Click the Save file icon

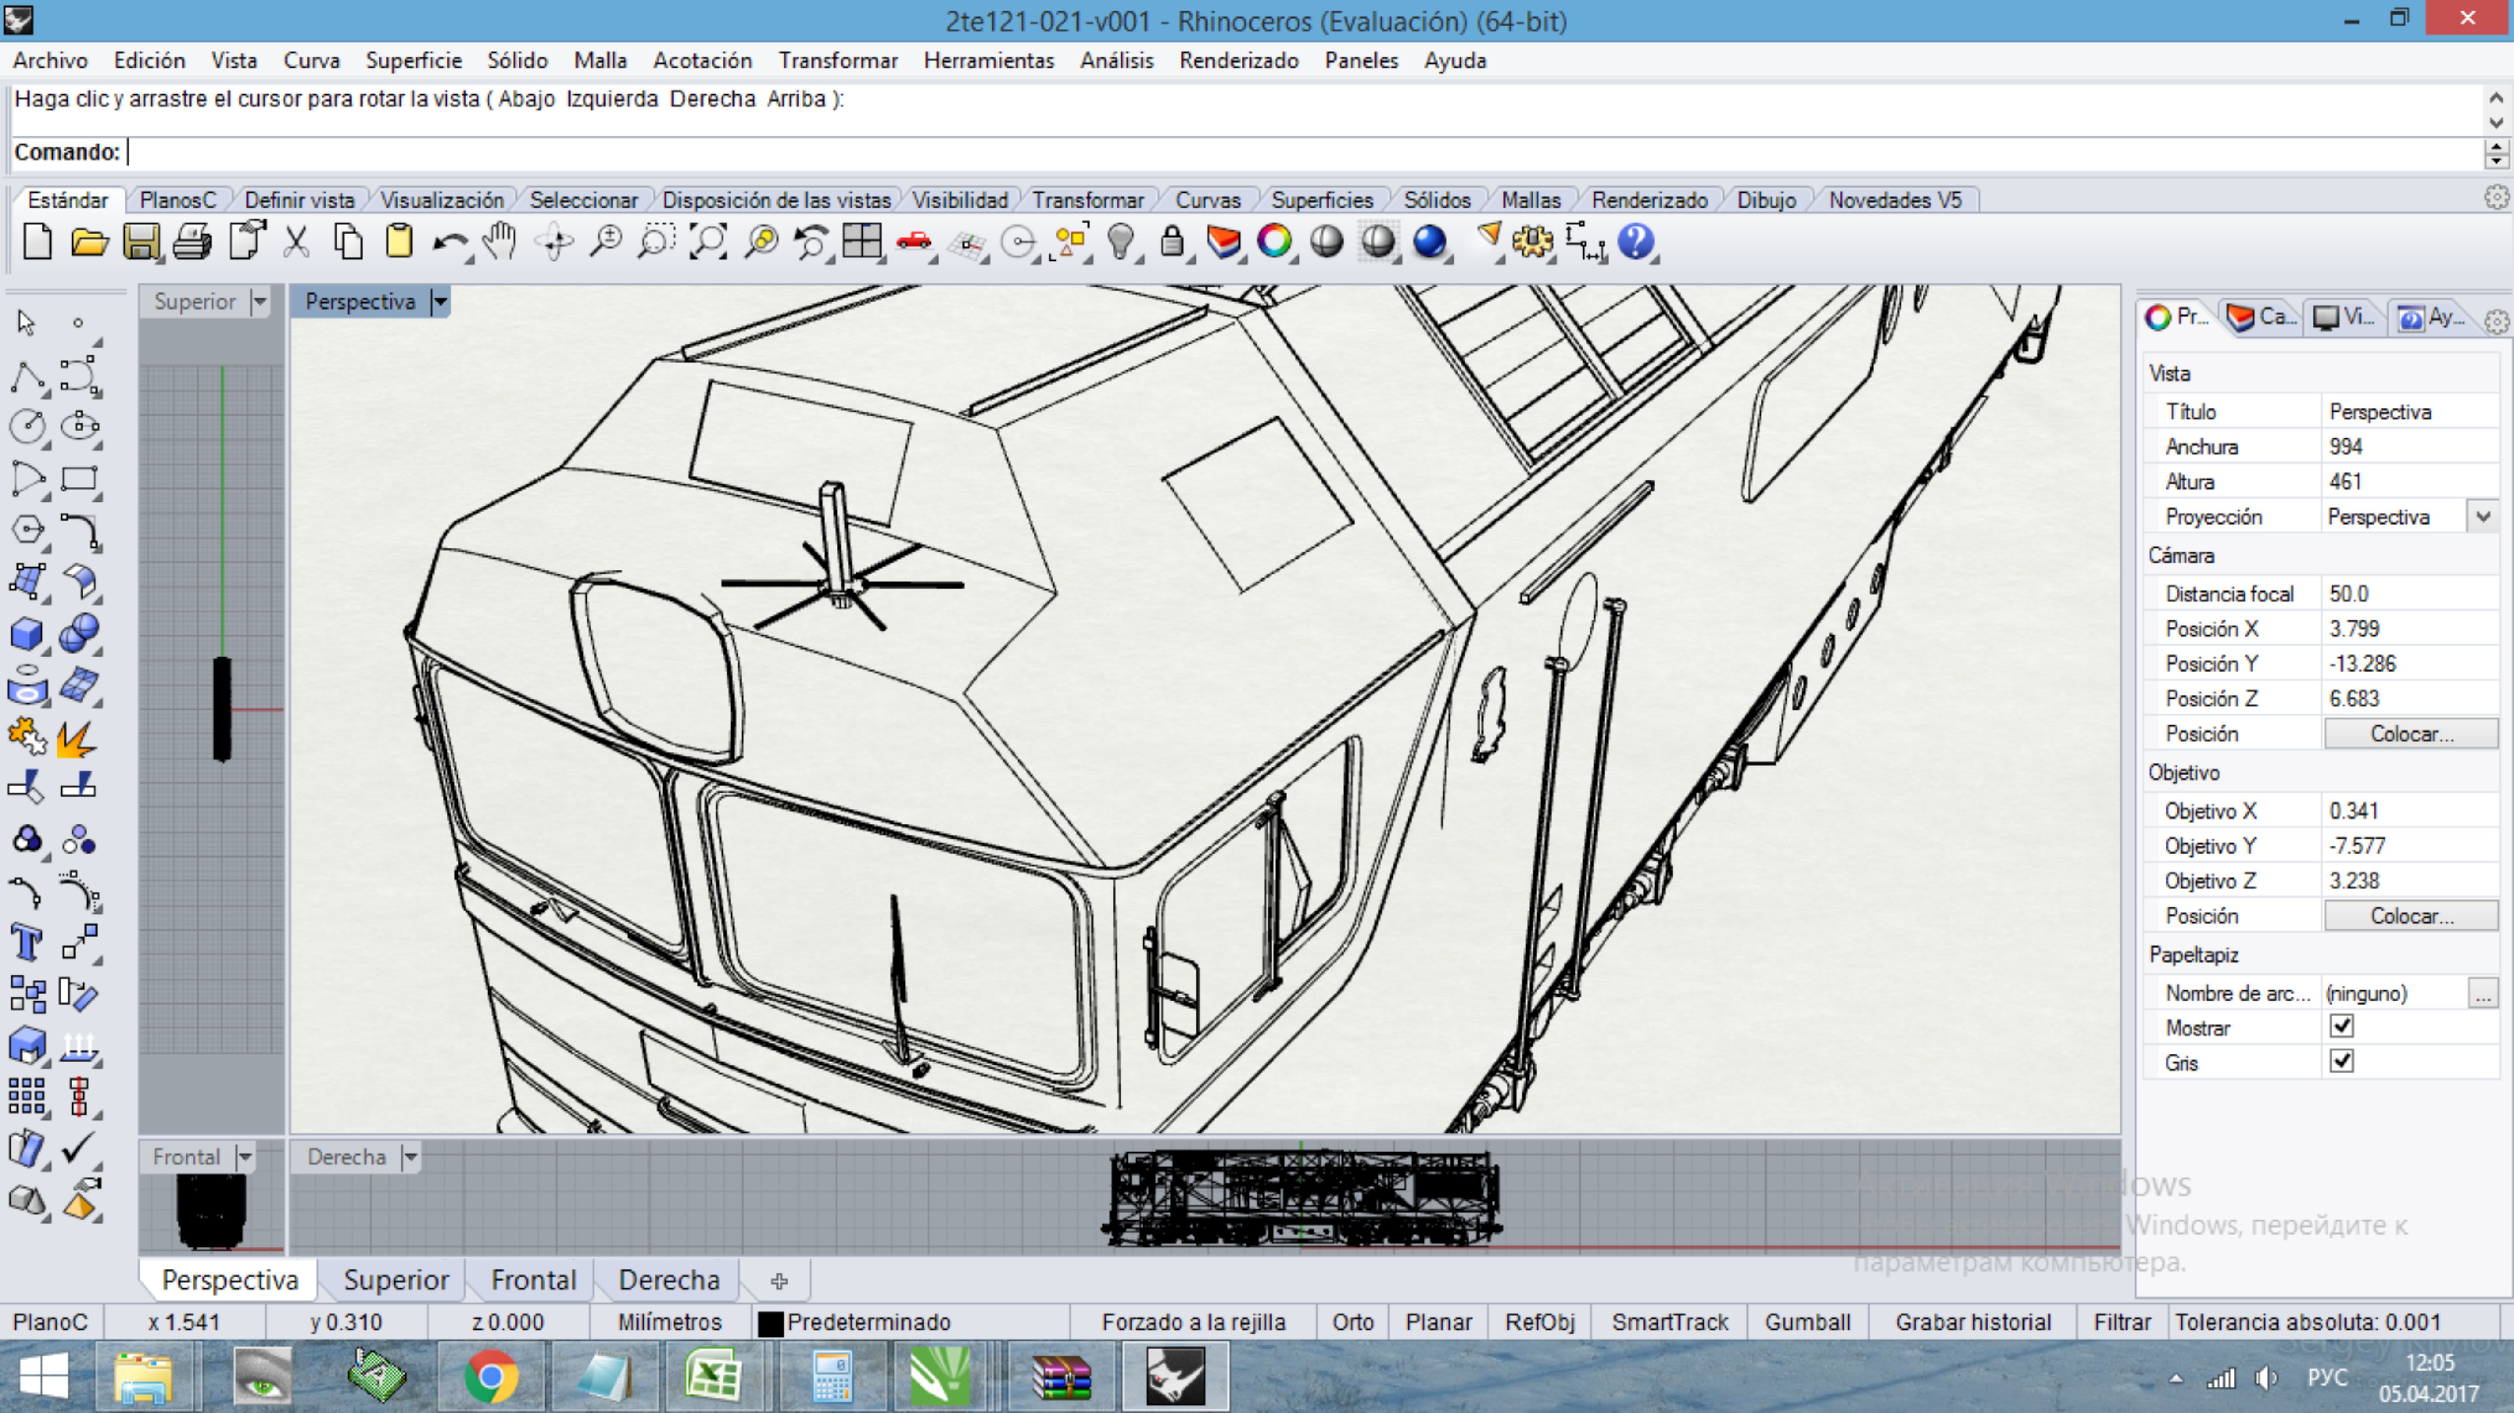point(140,242)
